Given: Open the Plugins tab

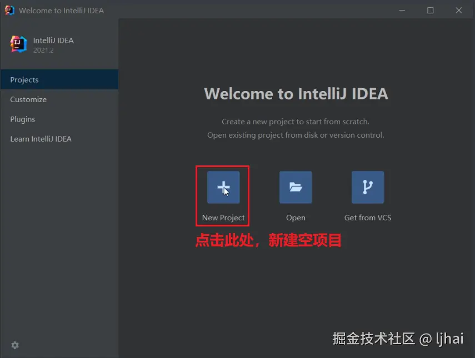Looking at the screenshot, I should (x=59, y=119).
